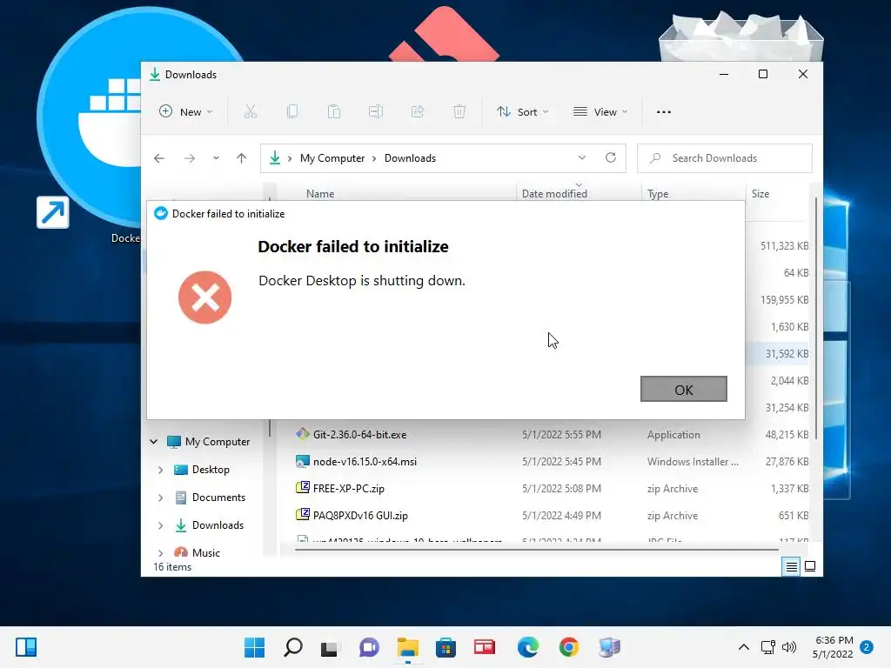Show hidden system tray icons
The image size is (891, 668).
743,647
